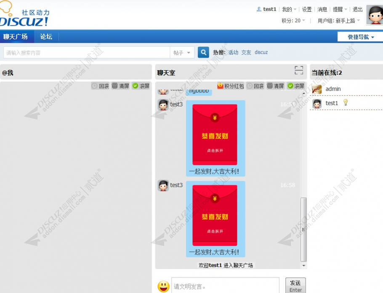Click hot search link 交友
This screenshot has width=383, height=293.
coord(246,52)
